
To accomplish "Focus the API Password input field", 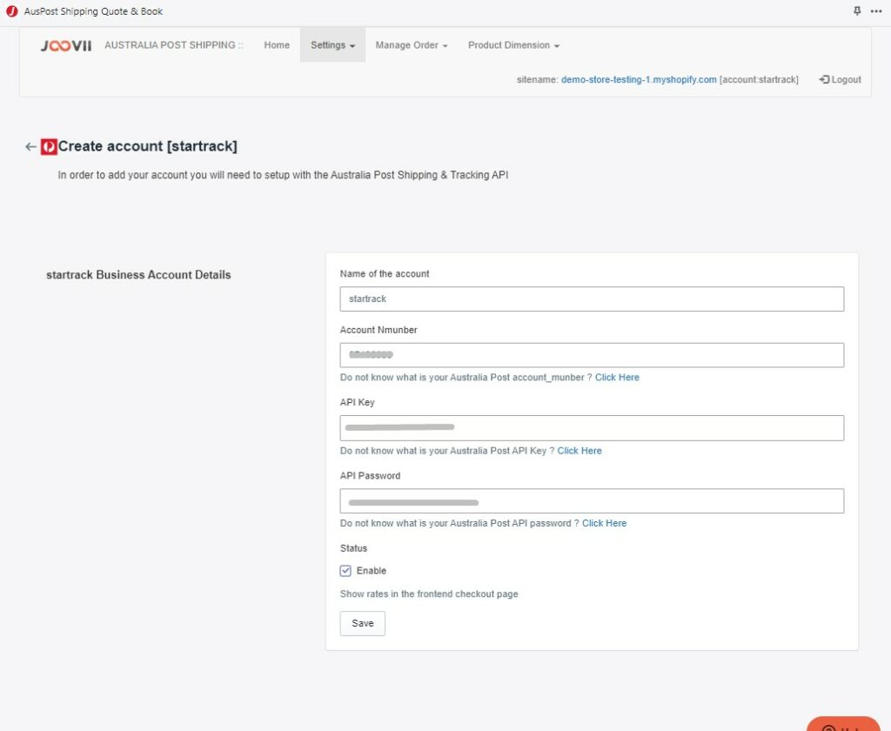I will pyautogui.click(x=592, y=500).
